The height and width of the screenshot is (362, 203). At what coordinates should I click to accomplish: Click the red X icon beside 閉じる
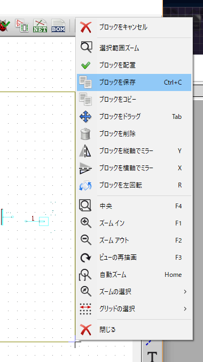point(85,329)
